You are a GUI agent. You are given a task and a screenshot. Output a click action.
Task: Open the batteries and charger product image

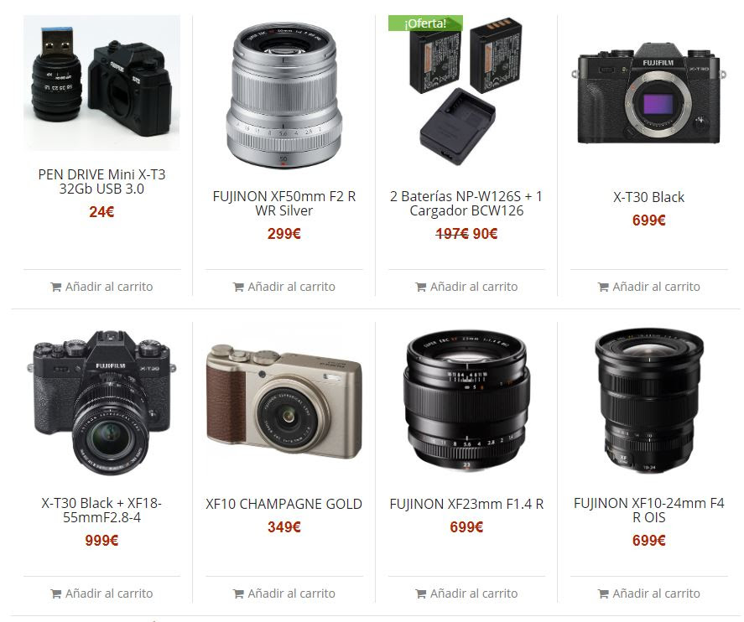click(x=466, y=91)
